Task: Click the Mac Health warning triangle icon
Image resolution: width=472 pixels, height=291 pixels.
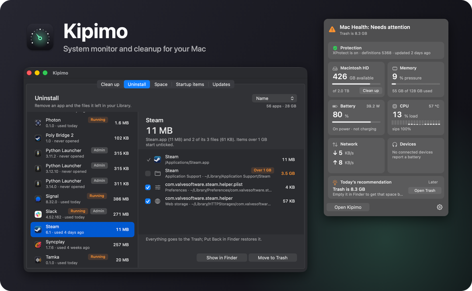Action: (x=332, y=29)
